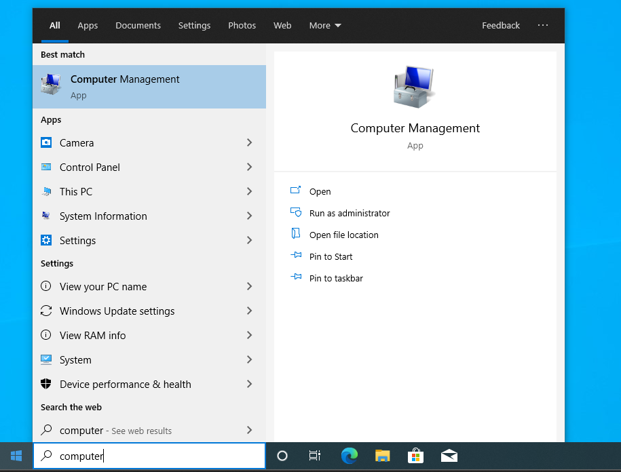Select Windows Update settings result

coord(149,311)
